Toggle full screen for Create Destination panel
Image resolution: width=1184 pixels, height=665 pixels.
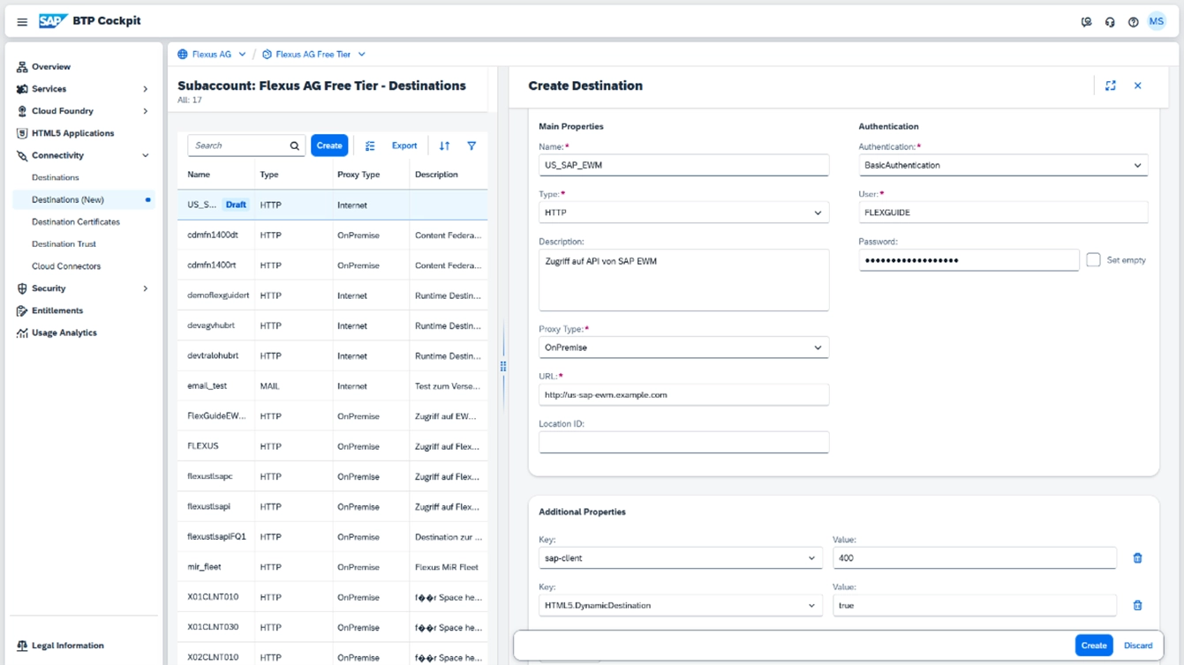click(x=1111, y=86)
